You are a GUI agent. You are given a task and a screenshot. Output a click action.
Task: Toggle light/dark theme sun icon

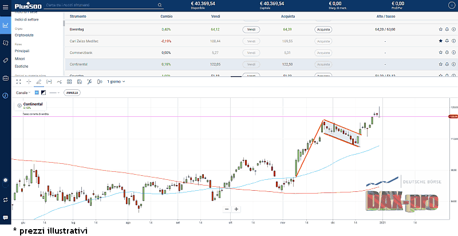point(5,180)
